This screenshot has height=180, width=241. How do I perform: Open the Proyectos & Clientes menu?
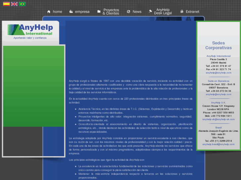point(111,12)
